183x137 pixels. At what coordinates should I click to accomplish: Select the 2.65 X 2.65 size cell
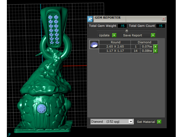115,46
